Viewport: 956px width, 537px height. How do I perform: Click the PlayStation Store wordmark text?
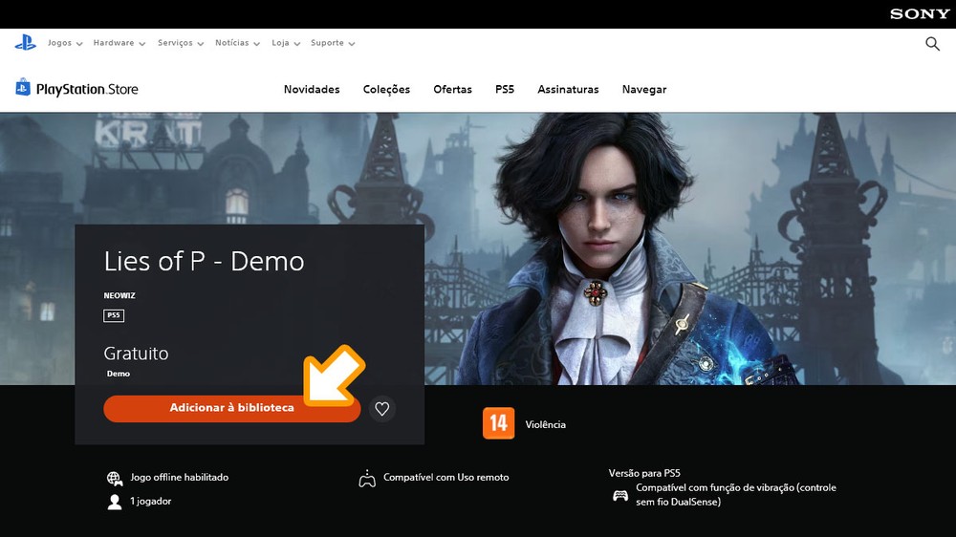pyautogui.click(x=87, y=89)
